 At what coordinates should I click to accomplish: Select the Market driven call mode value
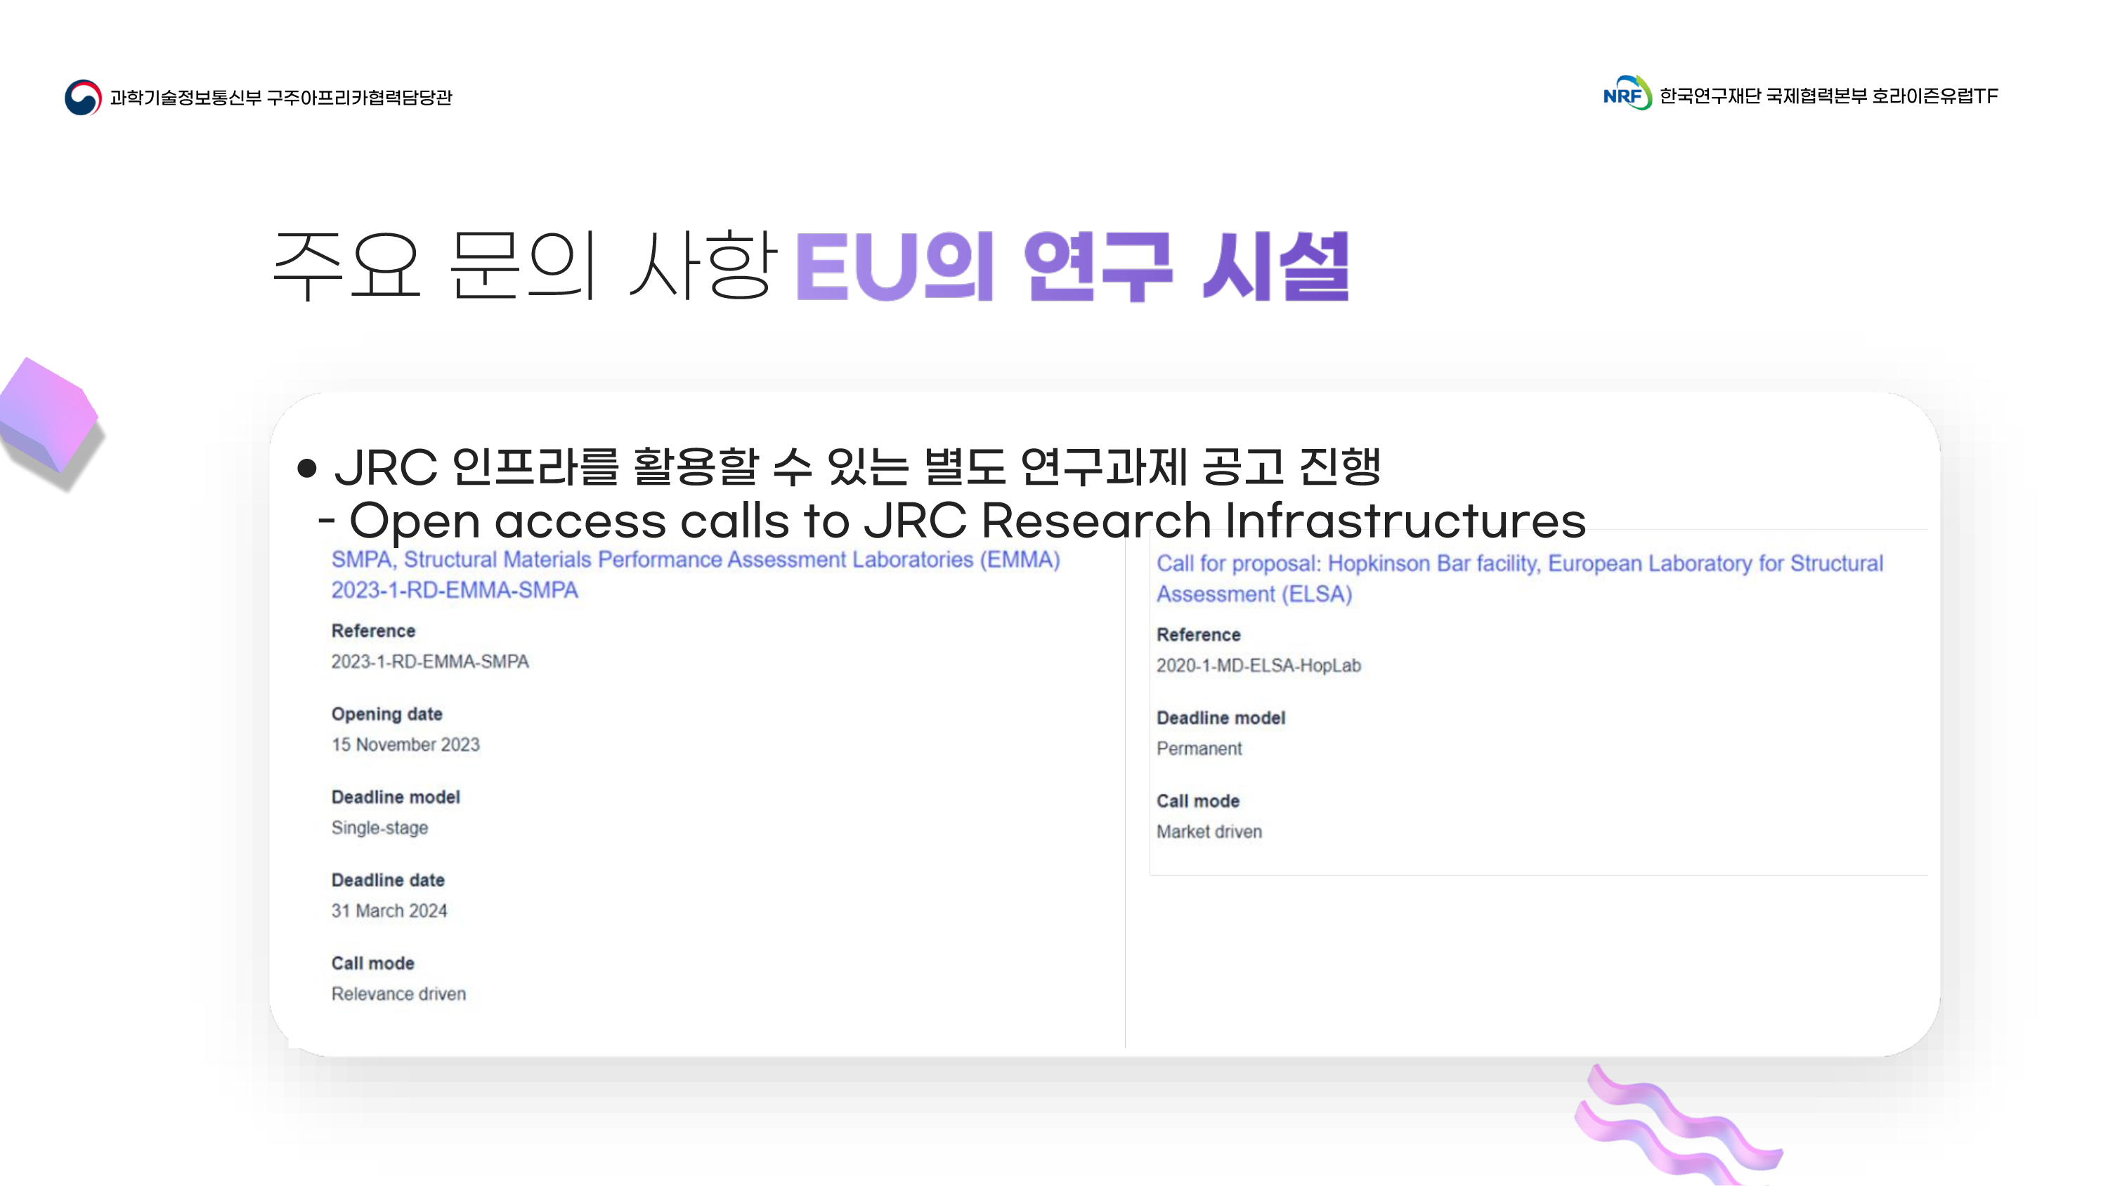click(x=1209, y=832)
